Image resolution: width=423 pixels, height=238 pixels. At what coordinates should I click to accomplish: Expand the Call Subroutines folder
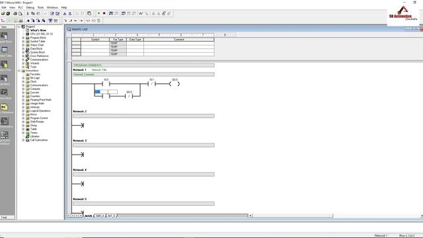(x=23, y=140)
